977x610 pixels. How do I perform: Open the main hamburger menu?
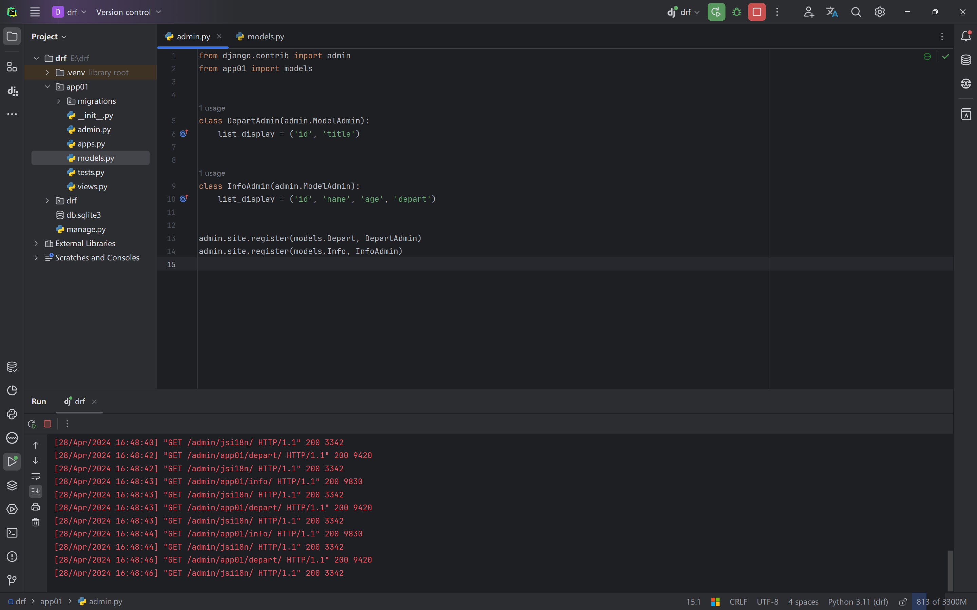35,12
